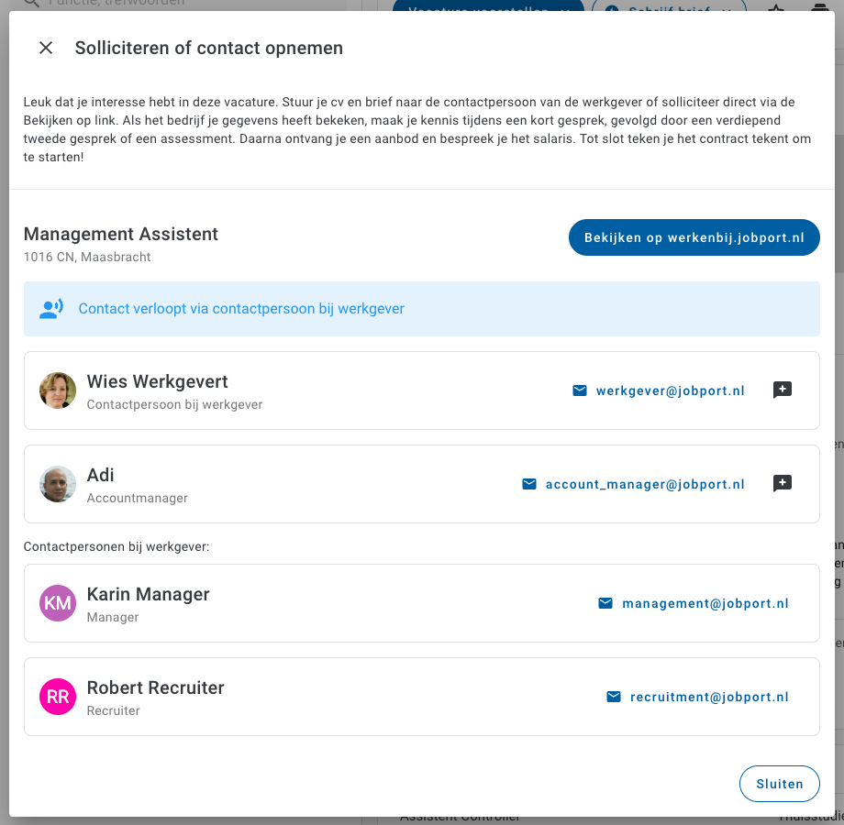Click the contact person speaking icon in banner
844x825 pixels.
pos(51,309)
